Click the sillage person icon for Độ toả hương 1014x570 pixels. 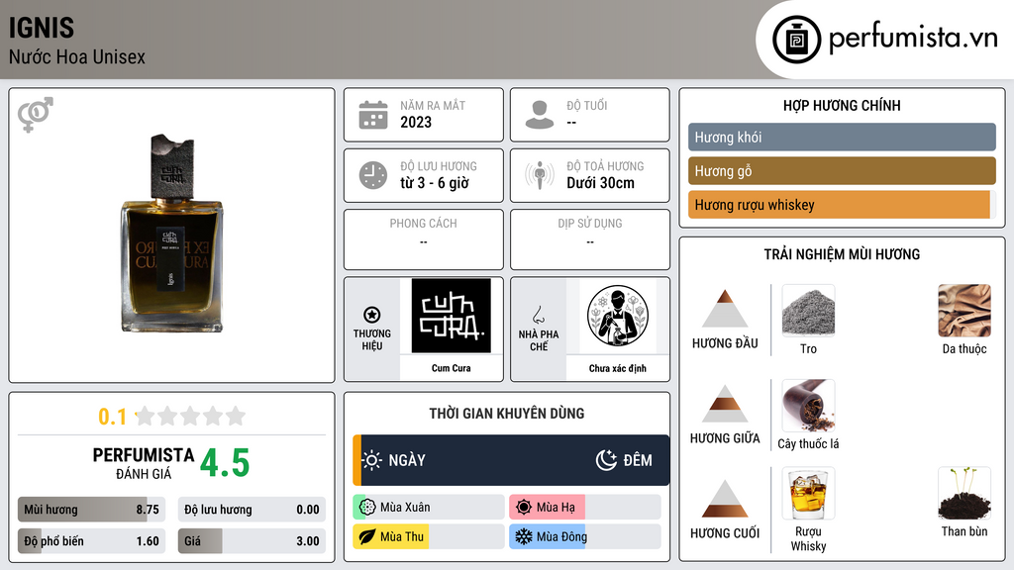[x=540, y=175]
